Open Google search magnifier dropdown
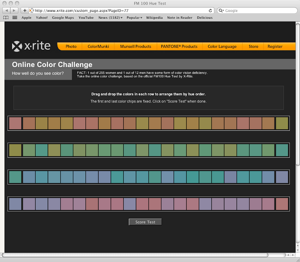Image resolution: width=300 pixels, height=262 pixels. (221, 10)
